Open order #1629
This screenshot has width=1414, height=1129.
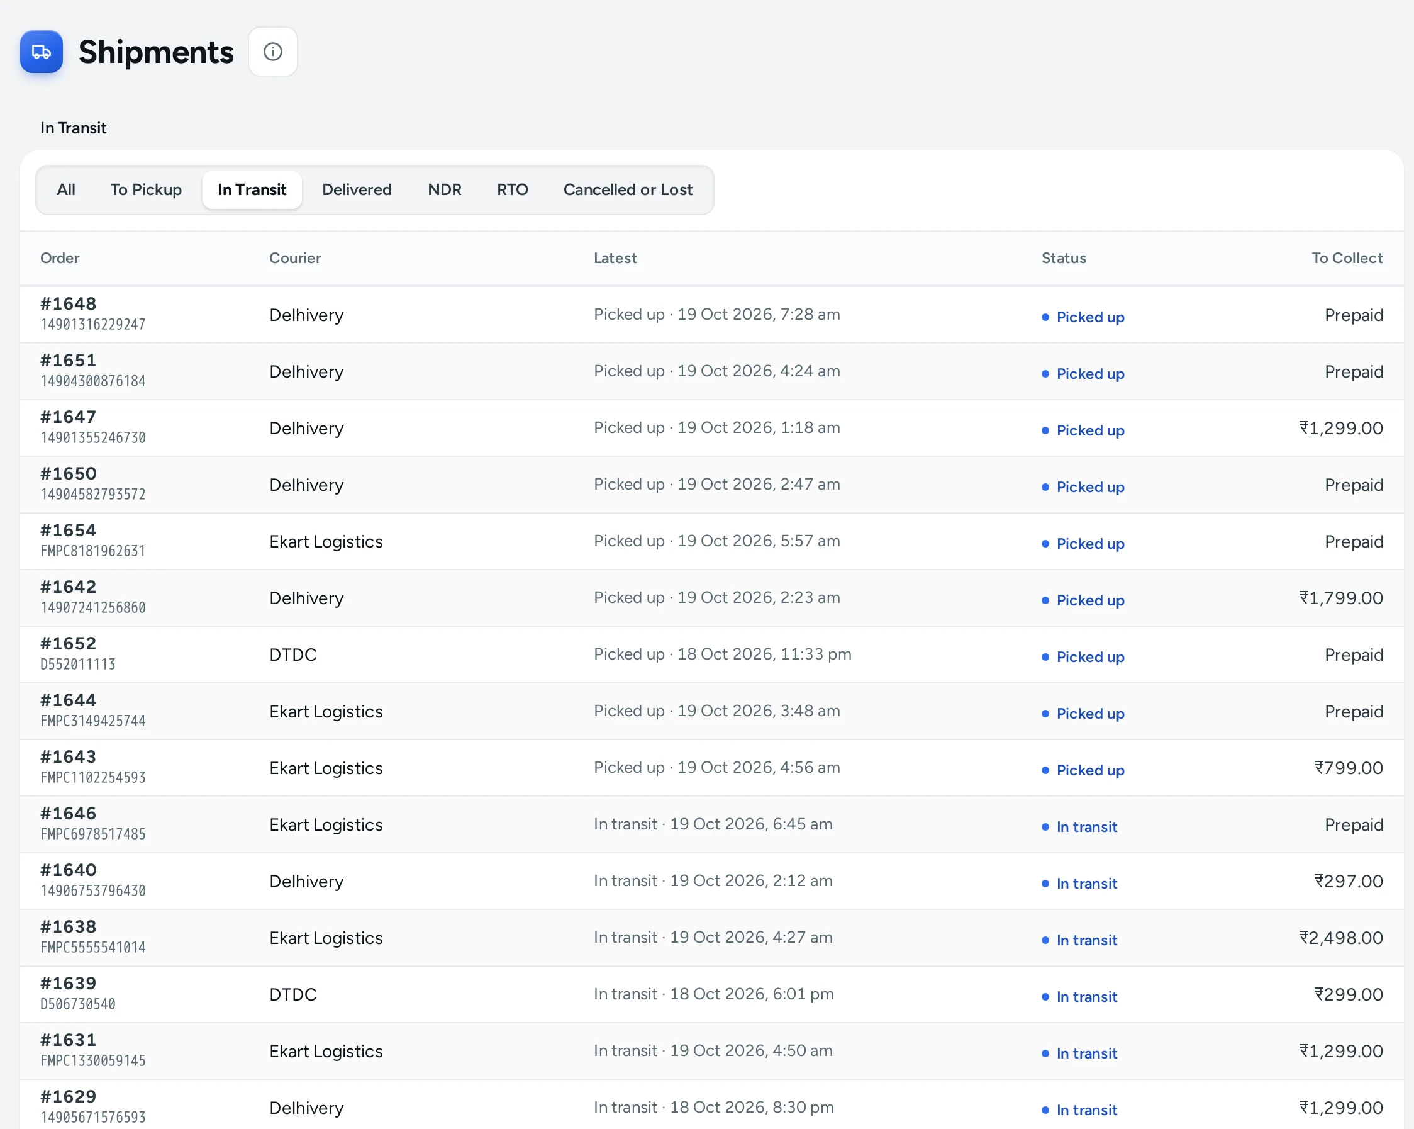pos(68,1096)
